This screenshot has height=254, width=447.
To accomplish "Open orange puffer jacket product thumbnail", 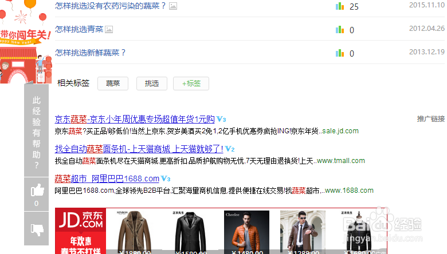I will (x=246, y=232).
